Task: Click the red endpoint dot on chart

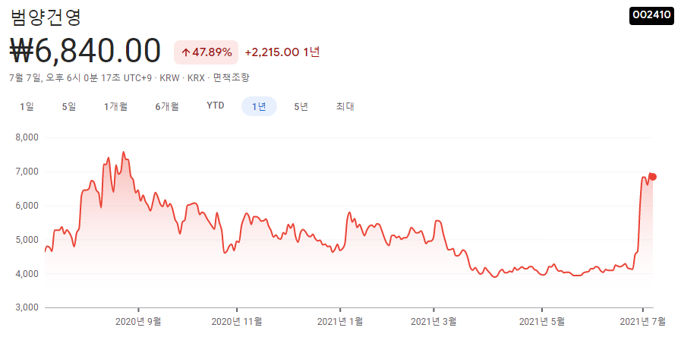Action: [653, 177]
